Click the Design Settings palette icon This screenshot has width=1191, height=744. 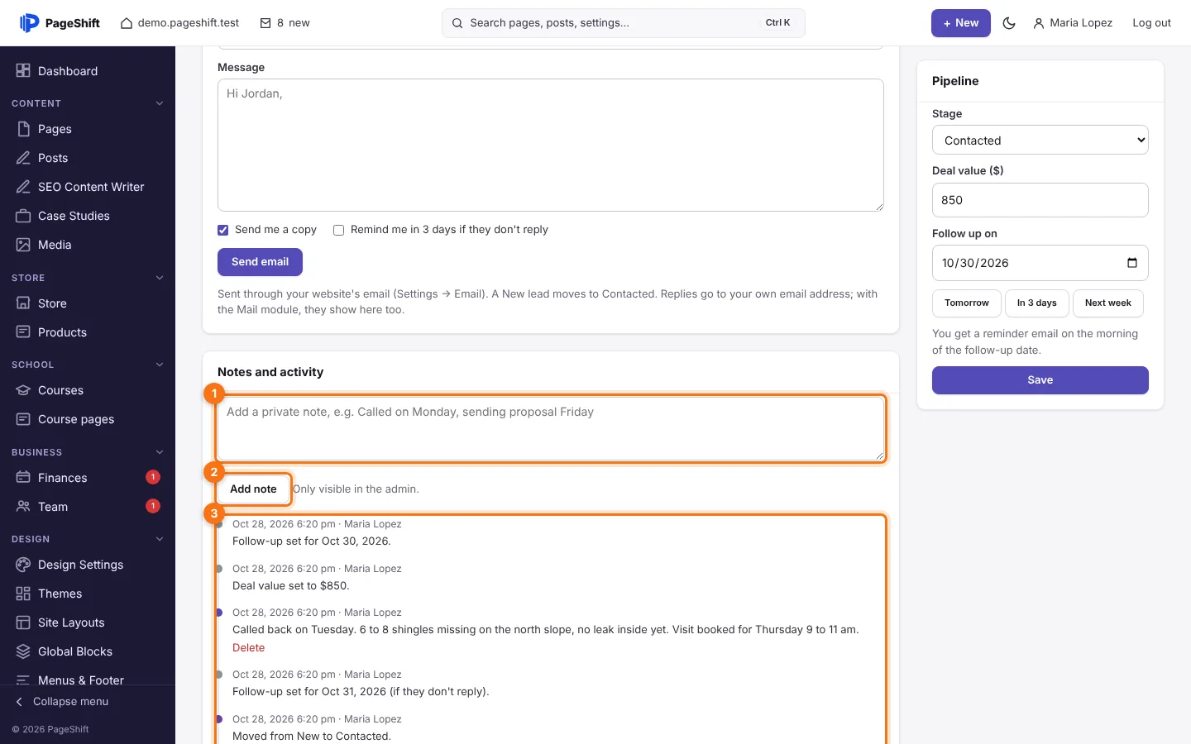tap(23, 565)
